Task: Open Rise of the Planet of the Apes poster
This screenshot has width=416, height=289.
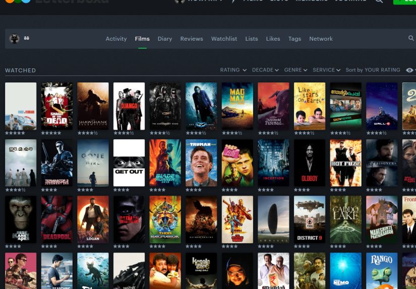Action: tap(21, 220)
